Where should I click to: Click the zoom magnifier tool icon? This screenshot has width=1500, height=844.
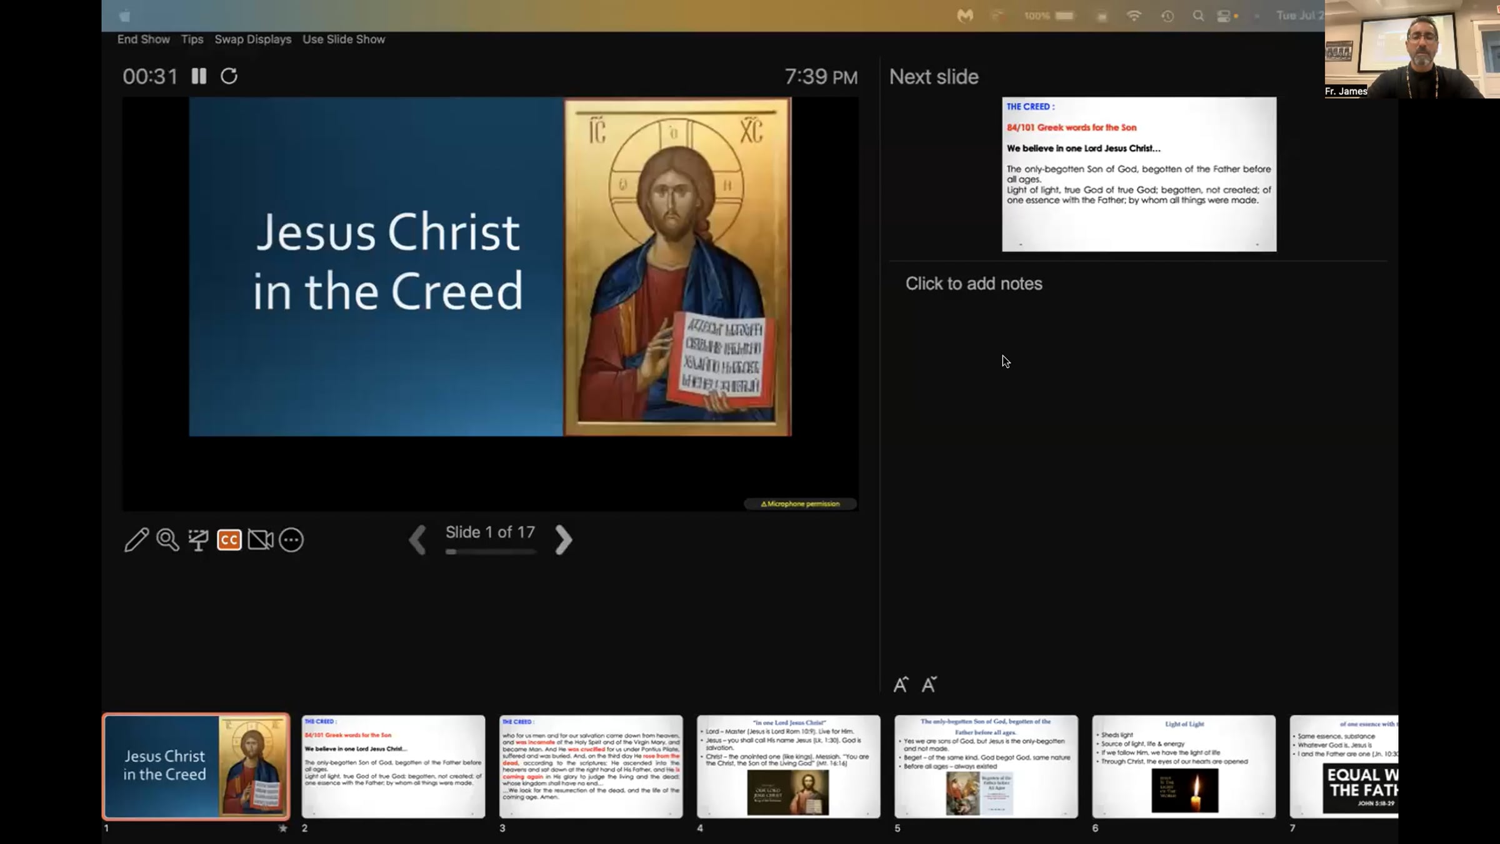pyautogui.click(x=167, y=540)
